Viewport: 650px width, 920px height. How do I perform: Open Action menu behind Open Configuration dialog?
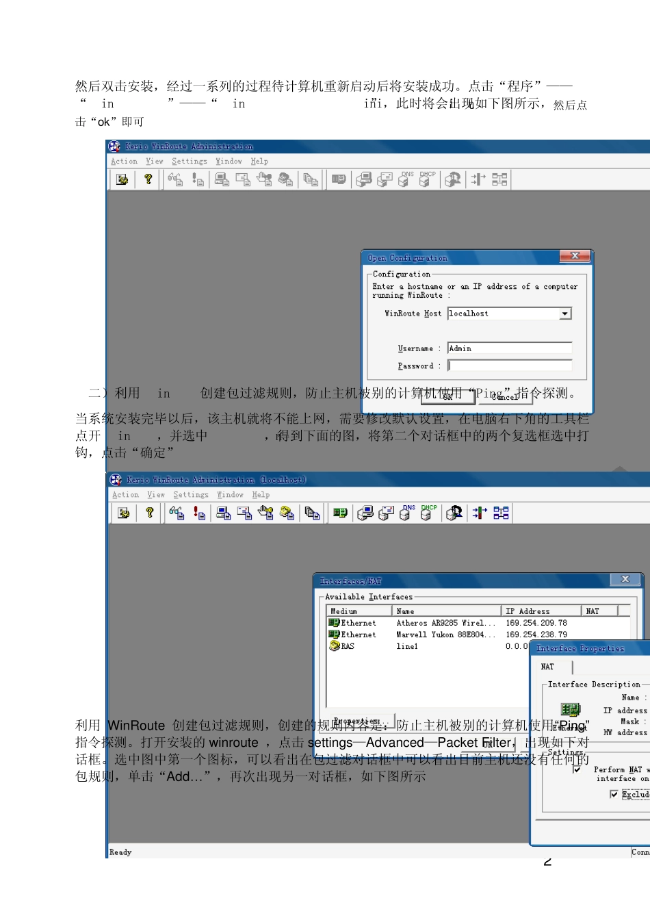coord(125,162)
